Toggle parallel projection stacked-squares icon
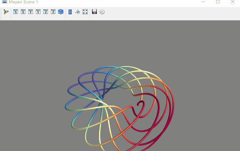 (x=70, y=12)
